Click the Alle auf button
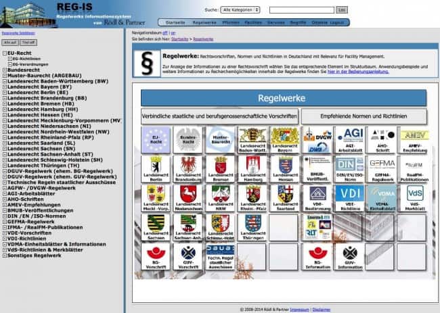440x313 pixels. pos(10,43)
